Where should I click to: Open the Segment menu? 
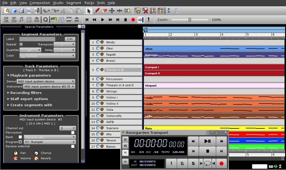pos(74,3)
